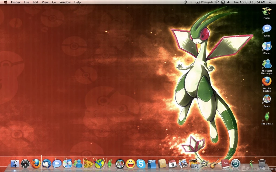This screenshot has height=172, width=276.
Task: Open the Trash in the dock
Action: tap(262, 163)
